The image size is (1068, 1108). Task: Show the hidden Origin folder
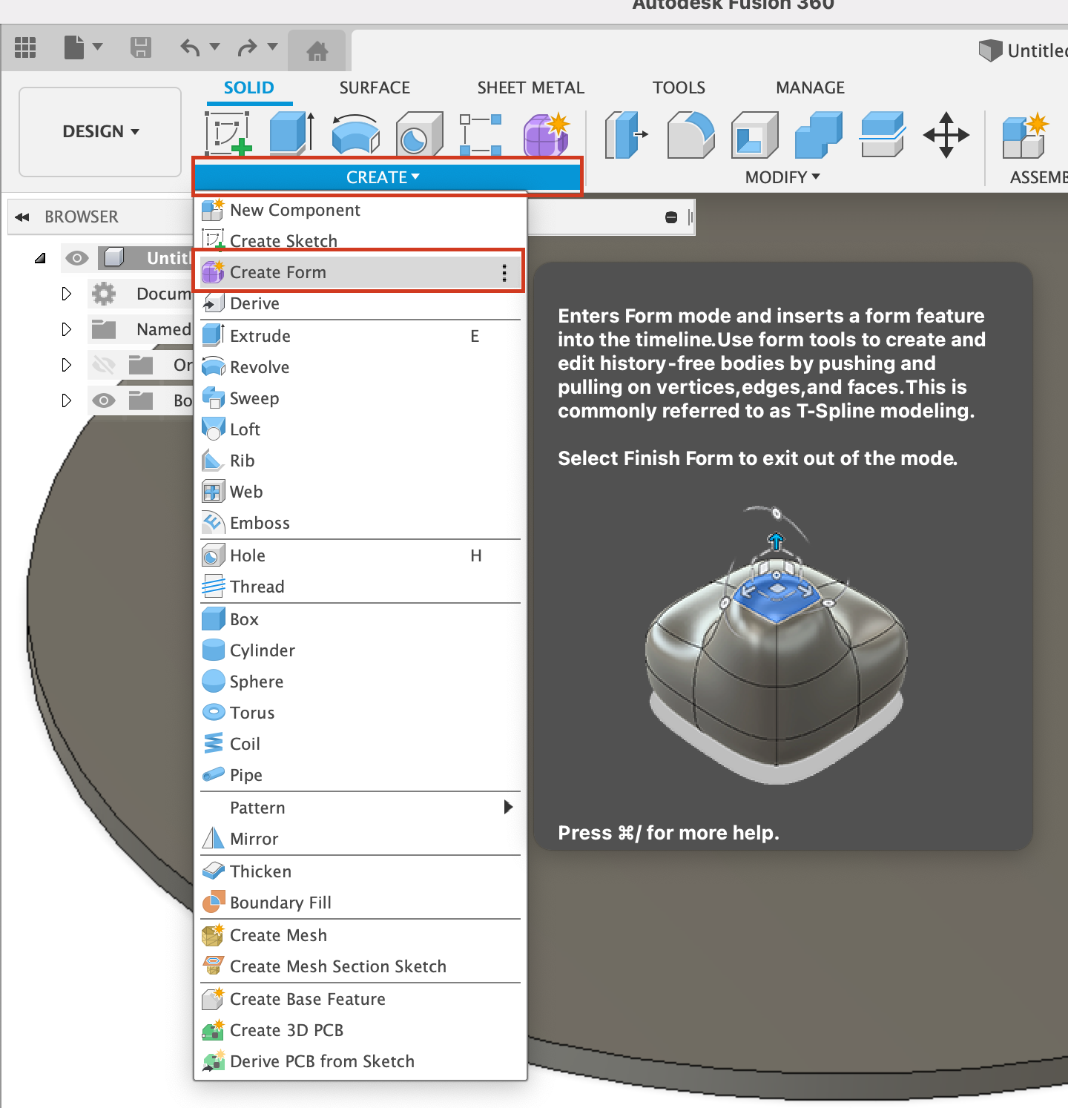point(104,365)
